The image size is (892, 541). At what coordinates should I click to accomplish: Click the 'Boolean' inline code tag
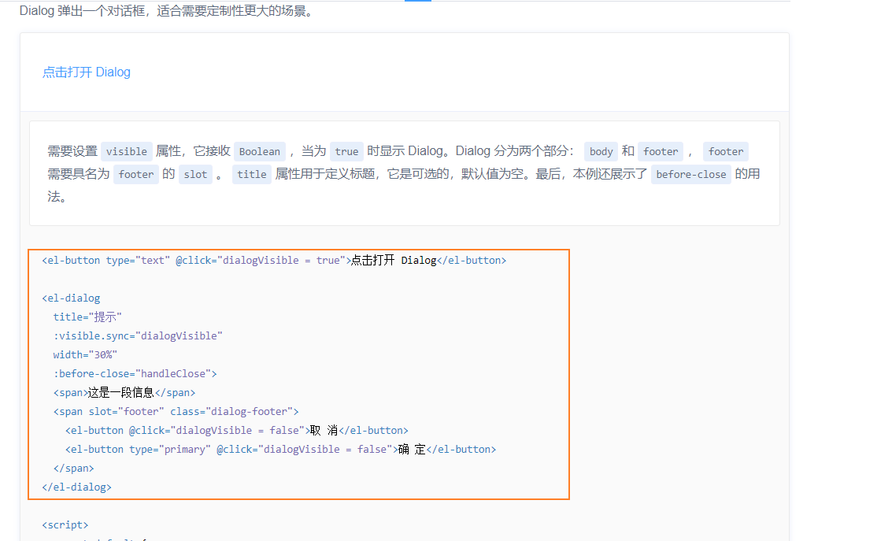coord(259,151)
